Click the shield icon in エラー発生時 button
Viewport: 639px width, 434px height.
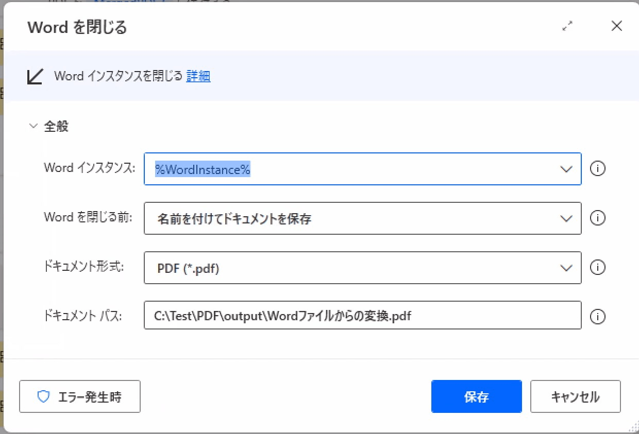click(43, 396)
